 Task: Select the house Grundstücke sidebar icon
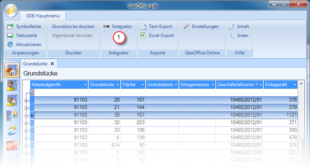tap(12, 70)
